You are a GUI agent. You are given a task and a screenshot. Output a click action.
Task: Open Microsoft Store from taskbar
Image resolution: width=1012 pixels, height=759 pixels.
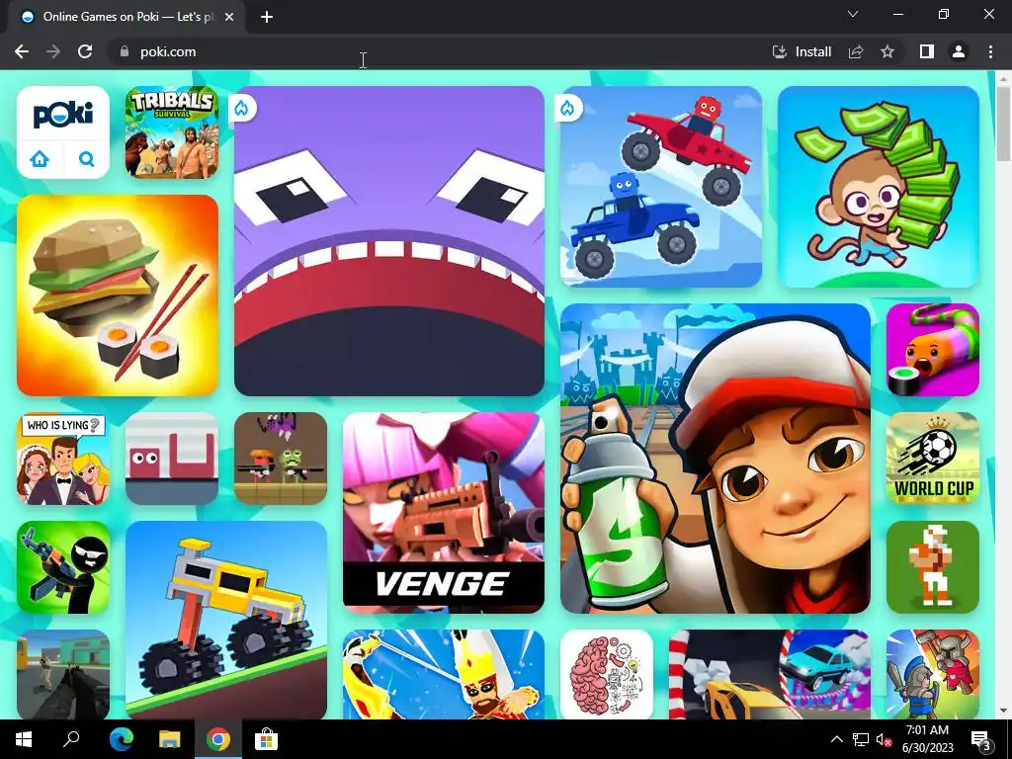click(x=266, y=739)
